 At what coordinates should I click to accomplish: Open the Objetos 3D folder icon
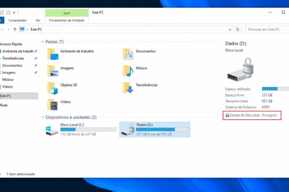tap(53, 88)
